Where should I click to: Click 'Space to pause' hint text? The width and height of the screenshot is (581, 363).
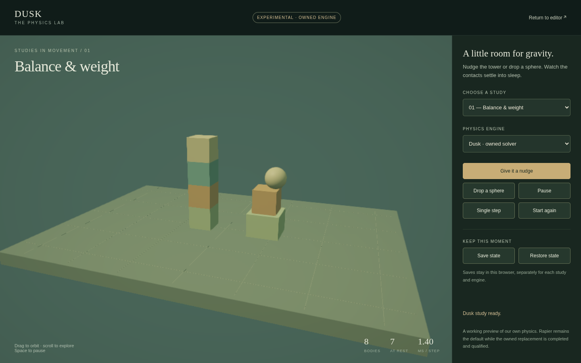30,350
